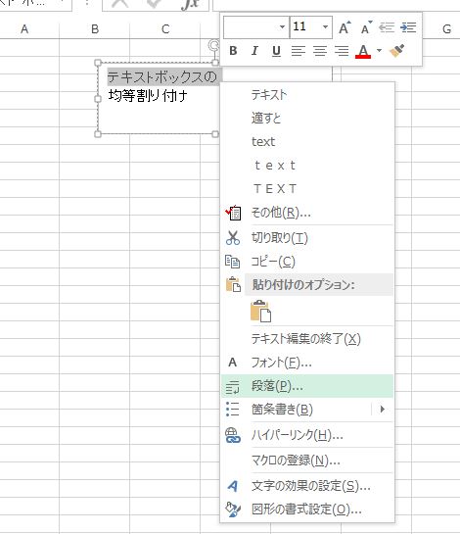The height and width of the screenshot is (534, 460).
Task: Open ハイパーリンク(H)... menu item
Action: (x=307, y=435)
